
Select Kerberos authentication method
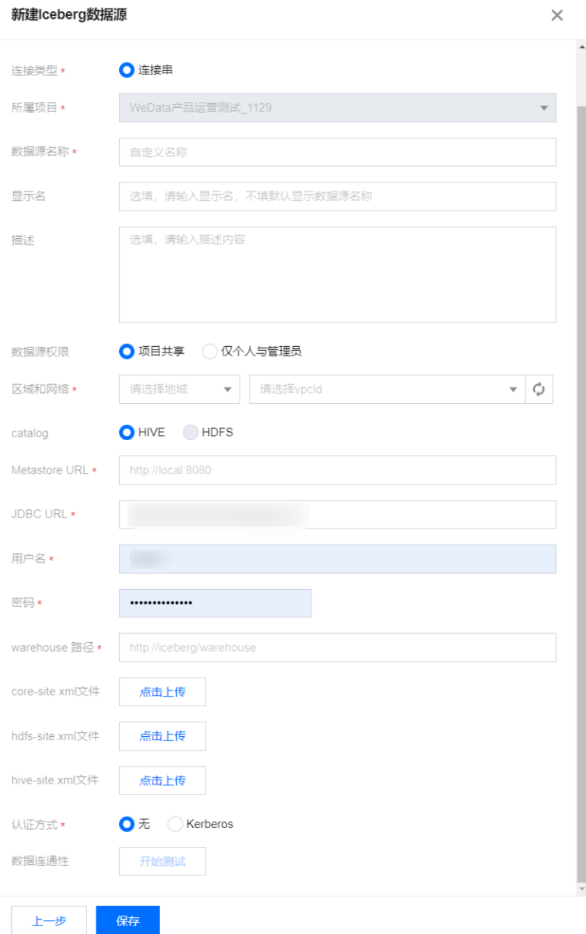click(175, 824)
